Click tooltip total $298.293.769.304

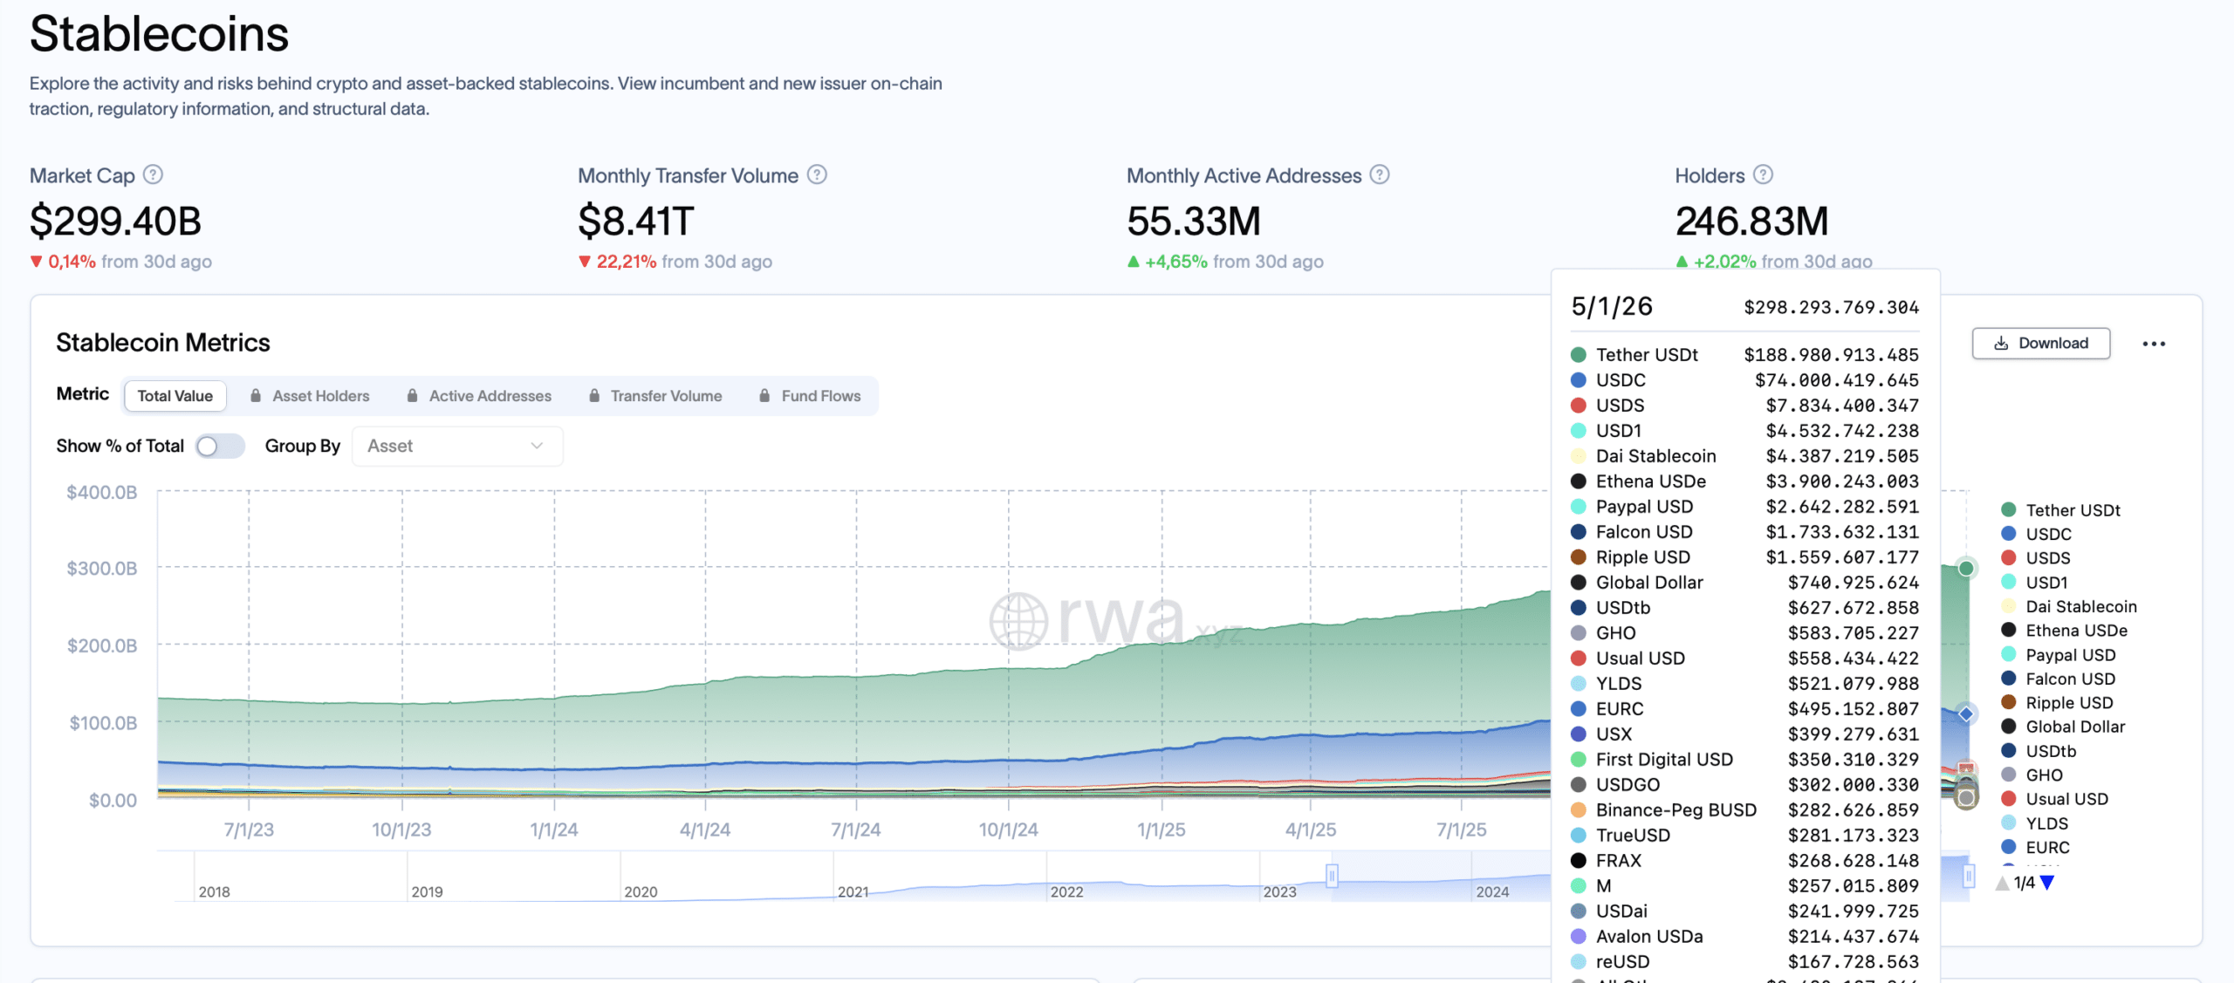coord(1832,308)
